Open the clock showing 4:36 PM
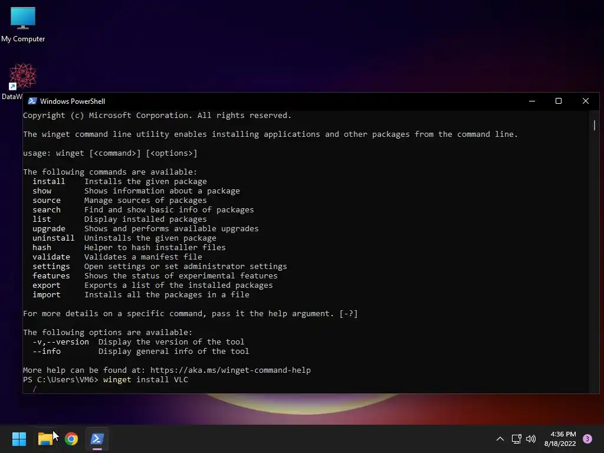This screenshot has height=453, width=604. pyautogui.click(x=560, y=439)
